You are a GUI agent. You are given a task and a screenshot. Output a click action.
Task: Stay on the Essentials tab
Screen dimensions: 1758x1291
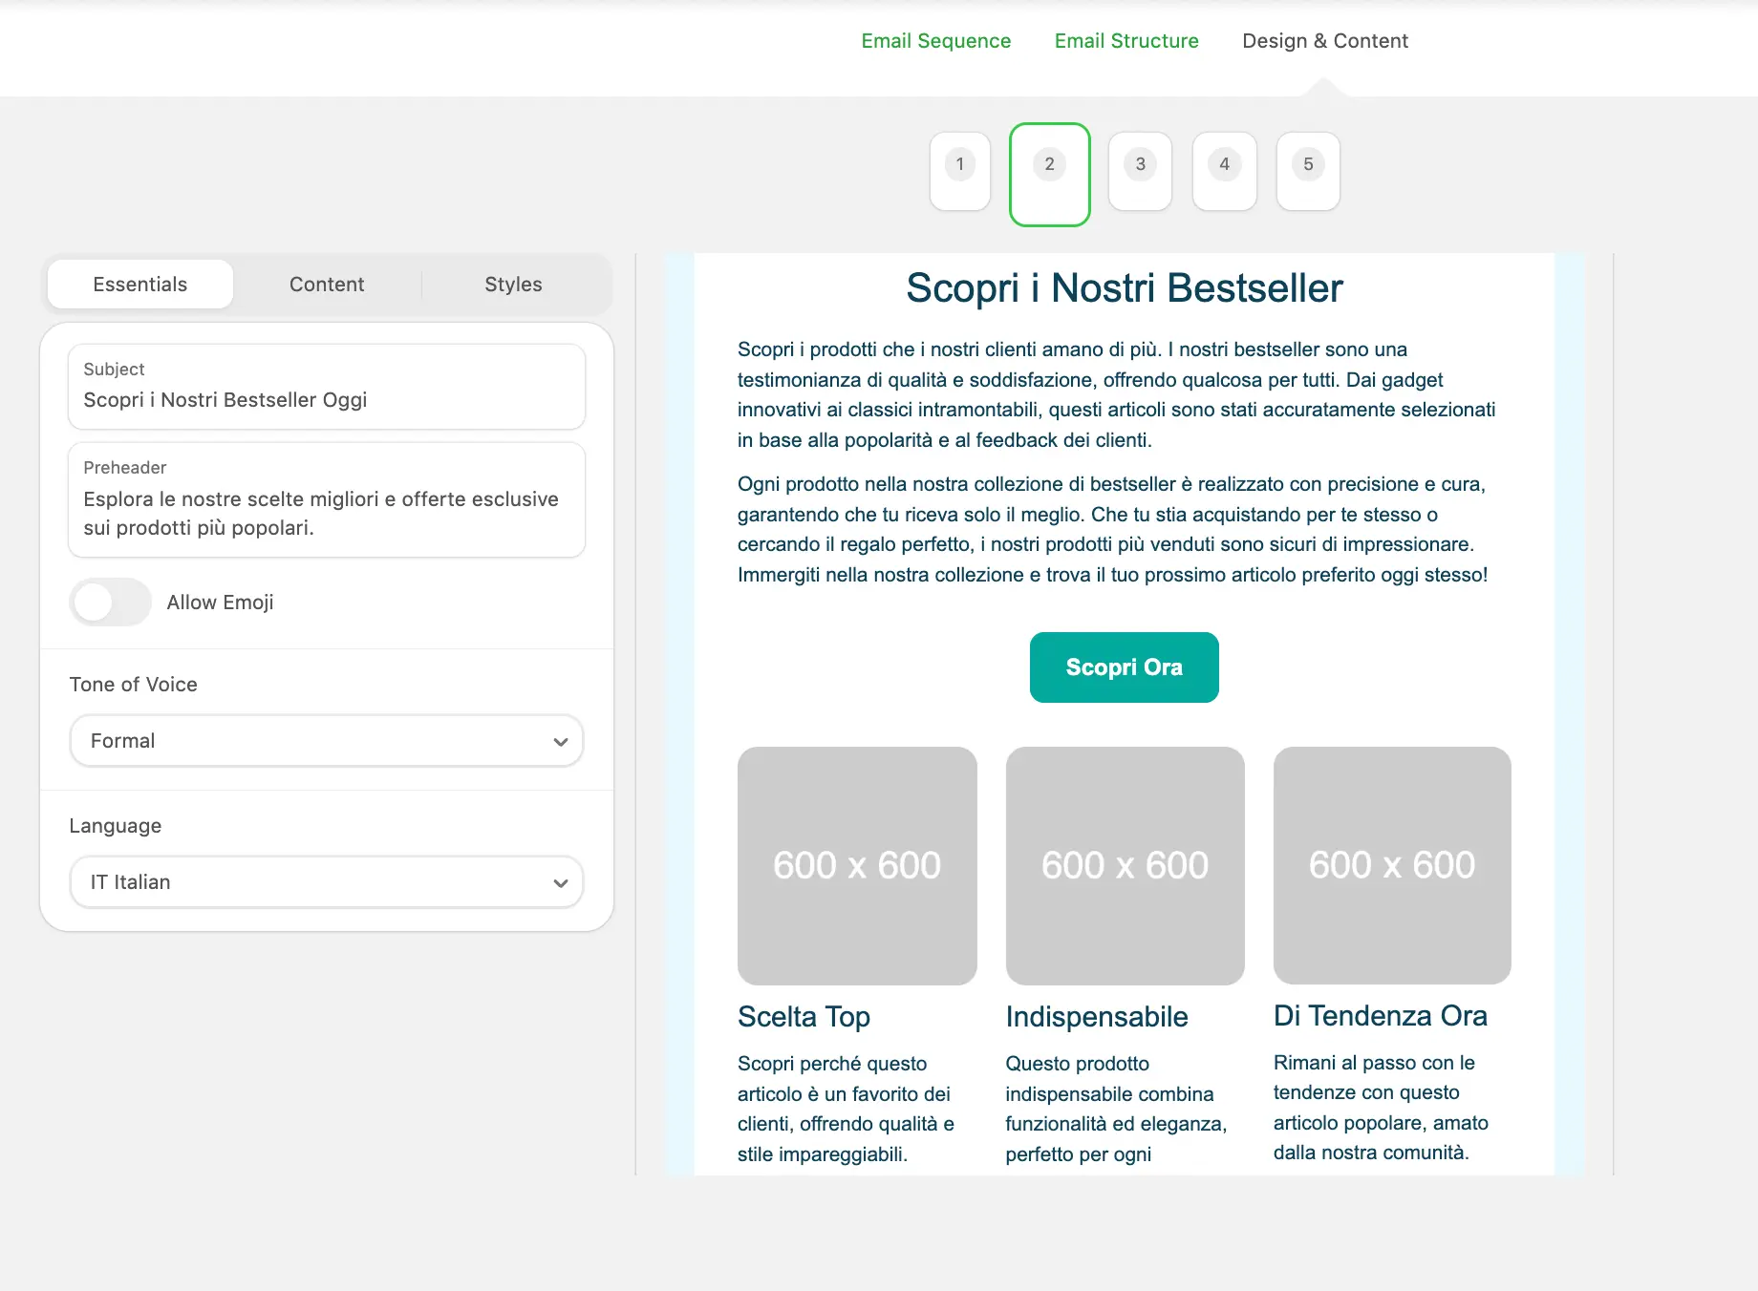point(139,284)
